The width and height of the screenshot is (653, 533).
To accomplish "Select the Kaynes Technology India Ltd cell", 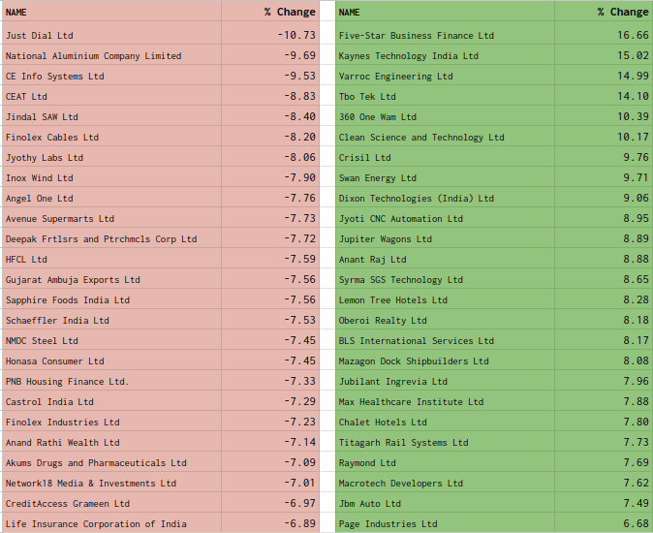I will click(445, 55).
